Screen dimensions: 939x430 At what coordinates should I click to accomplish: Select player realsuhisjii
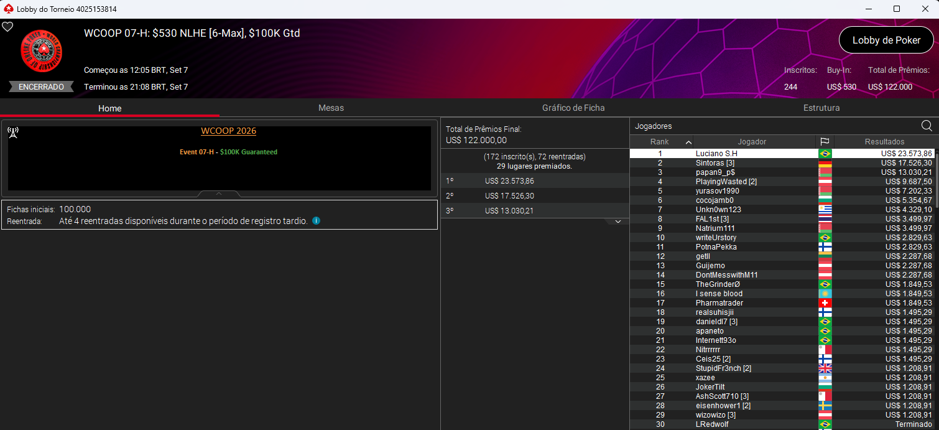(782, 312)
